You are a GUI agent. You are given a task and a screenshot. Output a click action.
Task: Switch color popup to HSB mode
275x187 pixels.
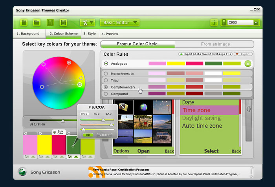(97, 114)
